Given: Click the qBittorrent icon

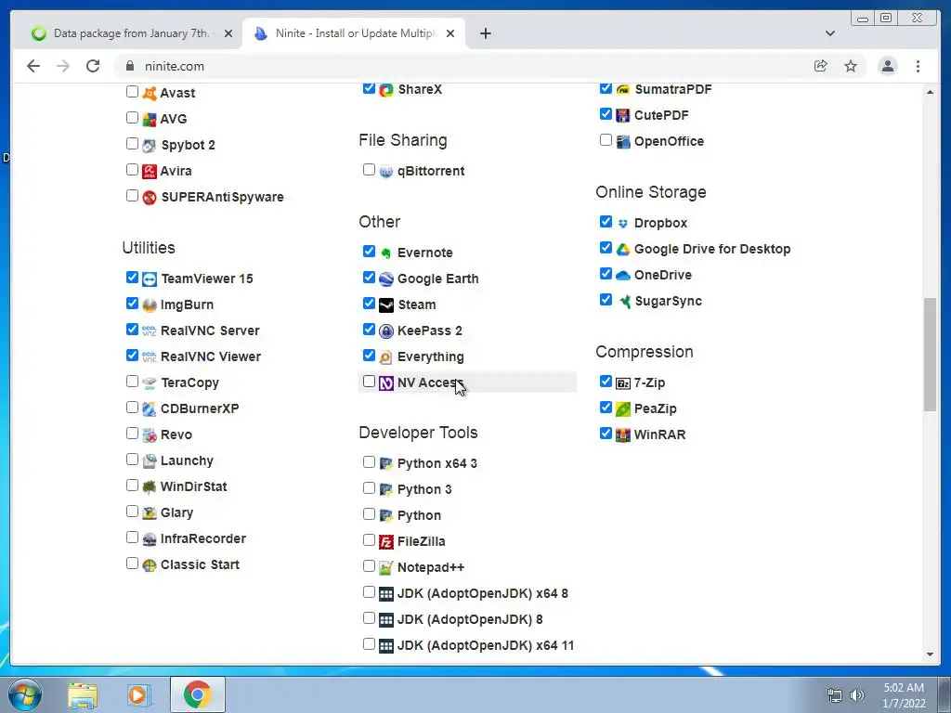Looking at the screenshot, I should click(x=386, y=172).
